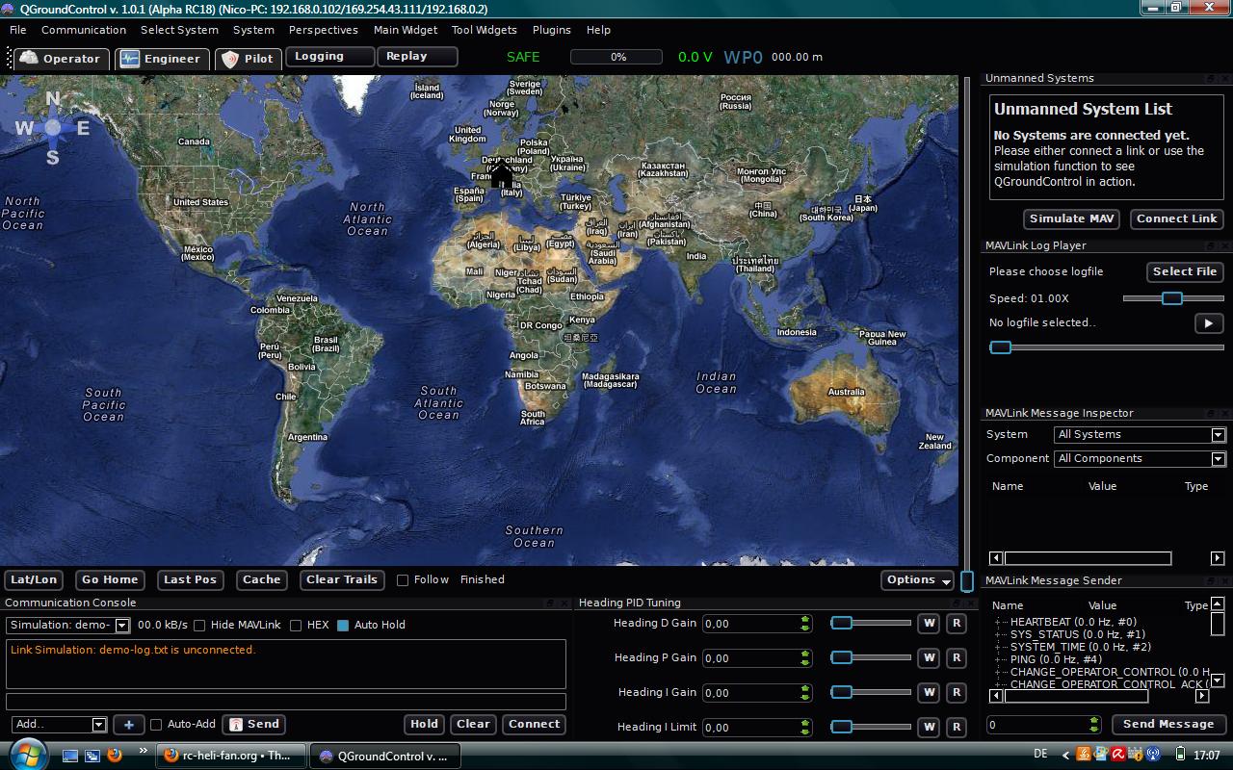This screenshot has height=770, width=1233.
Task: Switch to the Operator perspective
Action: click(63, 59)
